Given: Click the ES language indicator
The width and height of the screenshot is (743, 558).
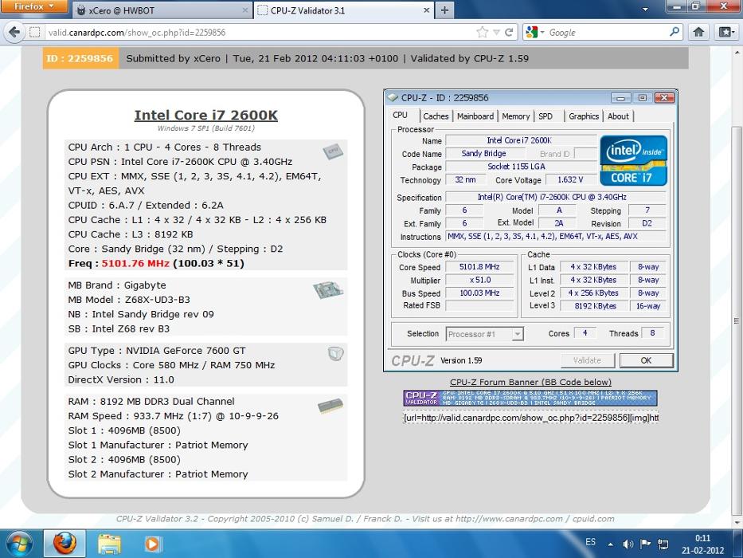Looking at the screenshot, I should click(x=590, y=542).
